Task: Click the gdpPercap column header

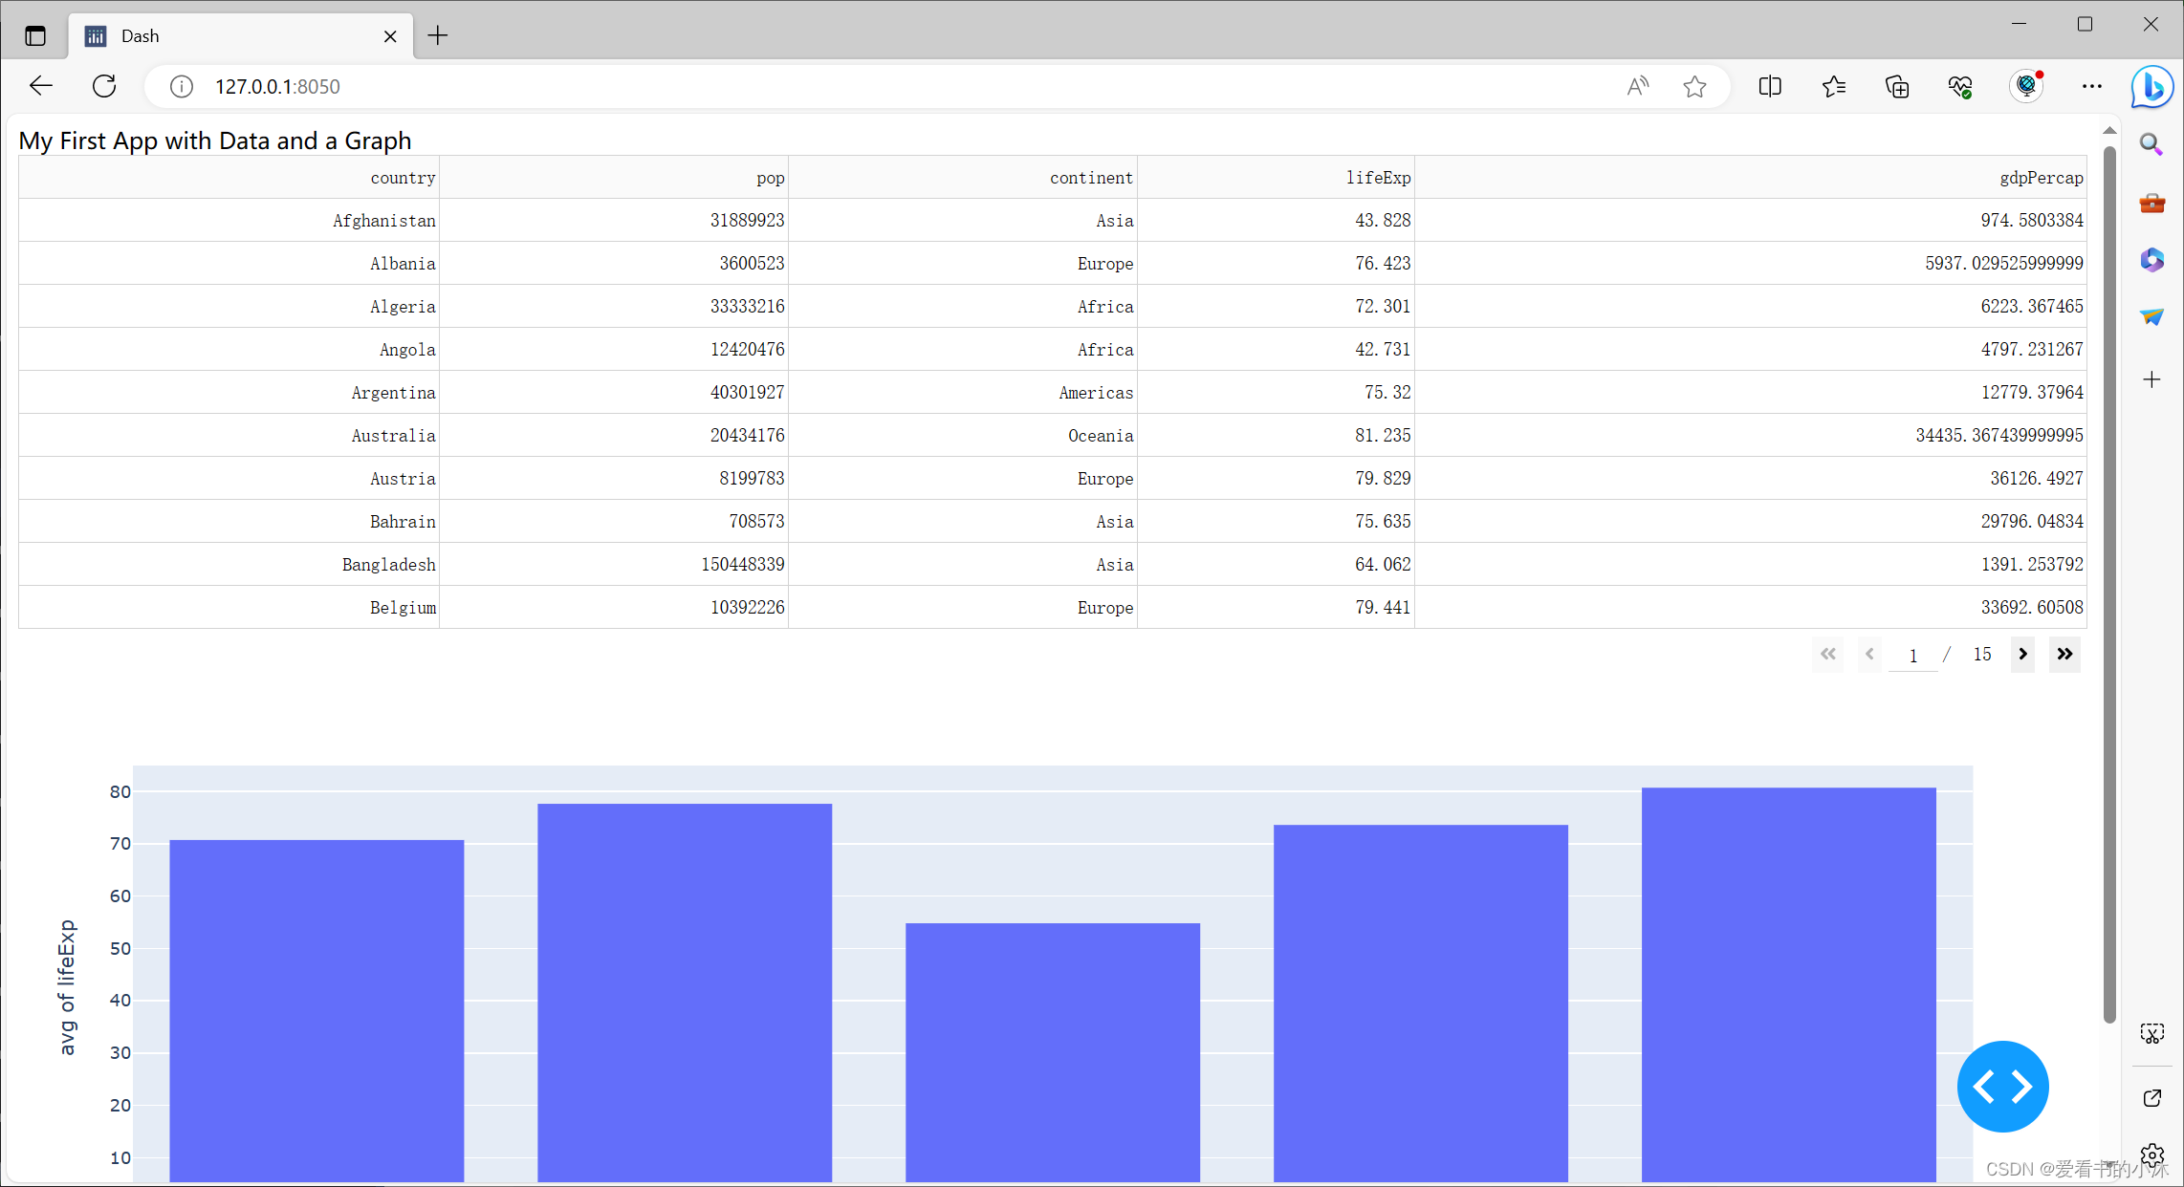Action: 1750,178
